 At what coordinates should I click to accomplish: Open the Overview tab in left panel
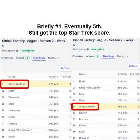[x=7, y=58]
